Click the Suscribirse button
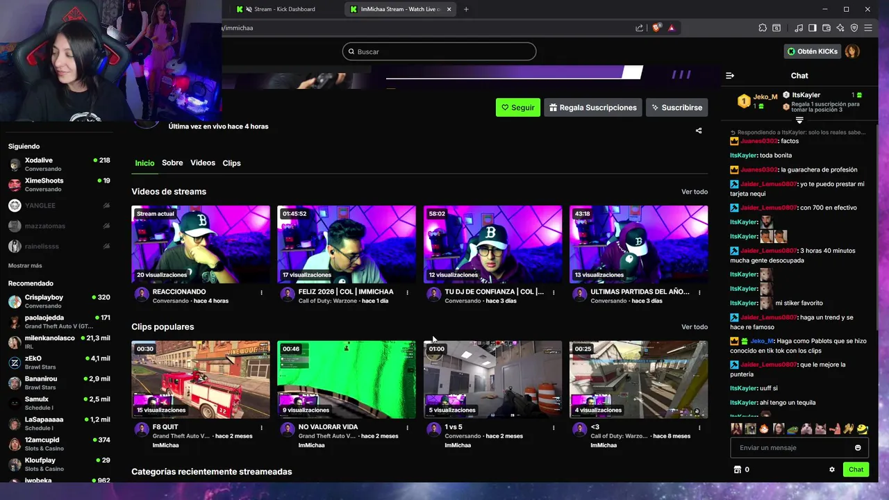 [x=676, y=108]
